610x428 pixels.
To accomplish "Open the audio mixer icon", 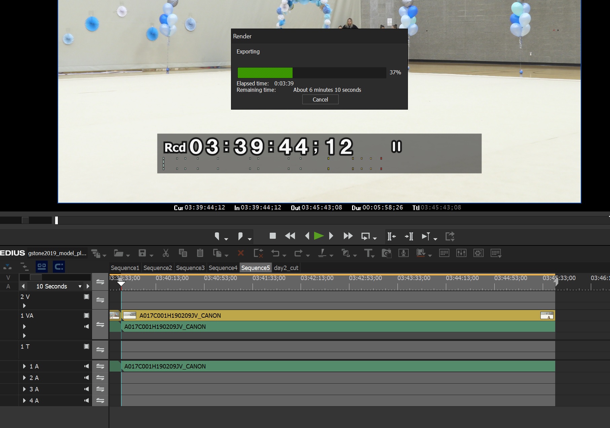I will (x=461, y=253).
